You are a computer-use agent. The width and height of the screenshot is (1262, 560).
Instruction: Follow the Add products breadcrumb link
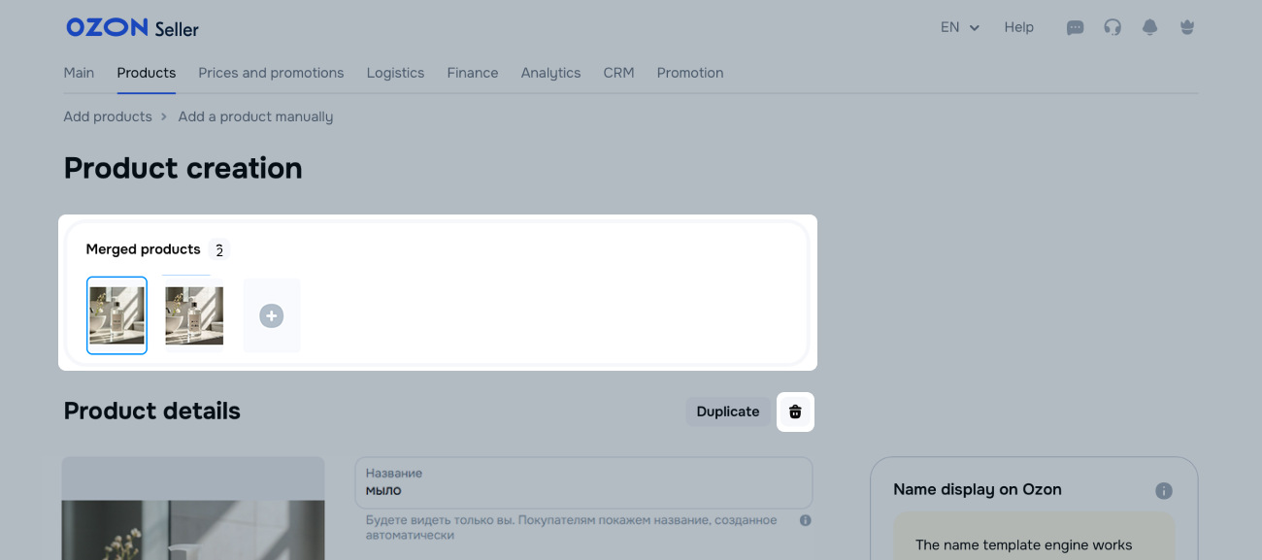tap(108, 116)
